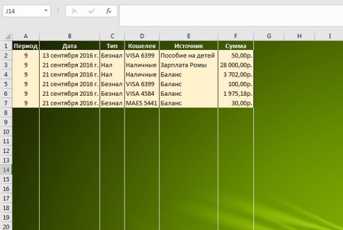Select 'Пособие на детей' cell
The height and width of the screenshot is (230, 343).
point(188,55)
